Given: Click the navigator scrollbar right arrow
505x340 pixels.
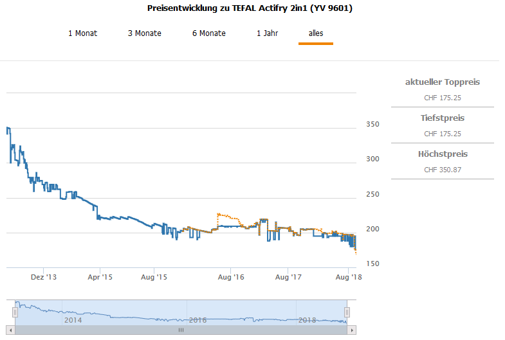Looking at the screenshot, I should point(351,330).
